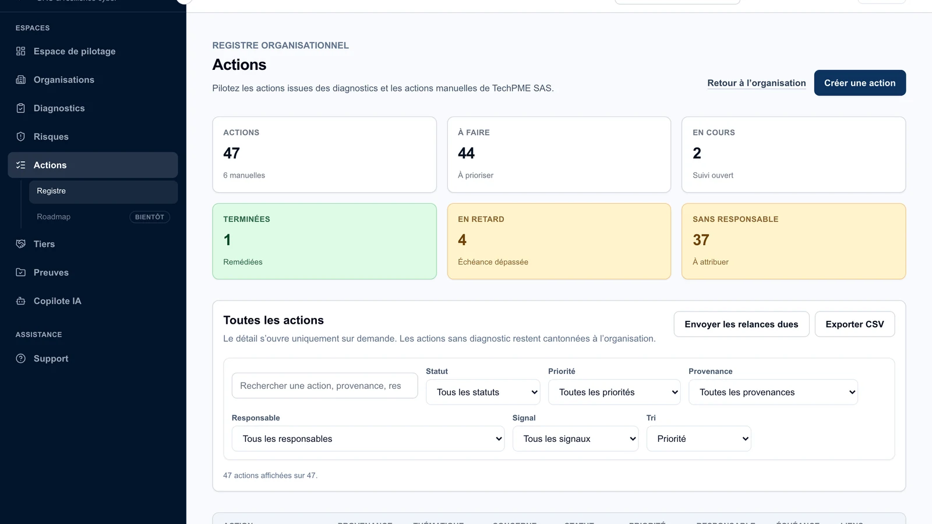
Task: Click the Preuves folder icon
Action: pyautogui.click(x=21, y=272)
